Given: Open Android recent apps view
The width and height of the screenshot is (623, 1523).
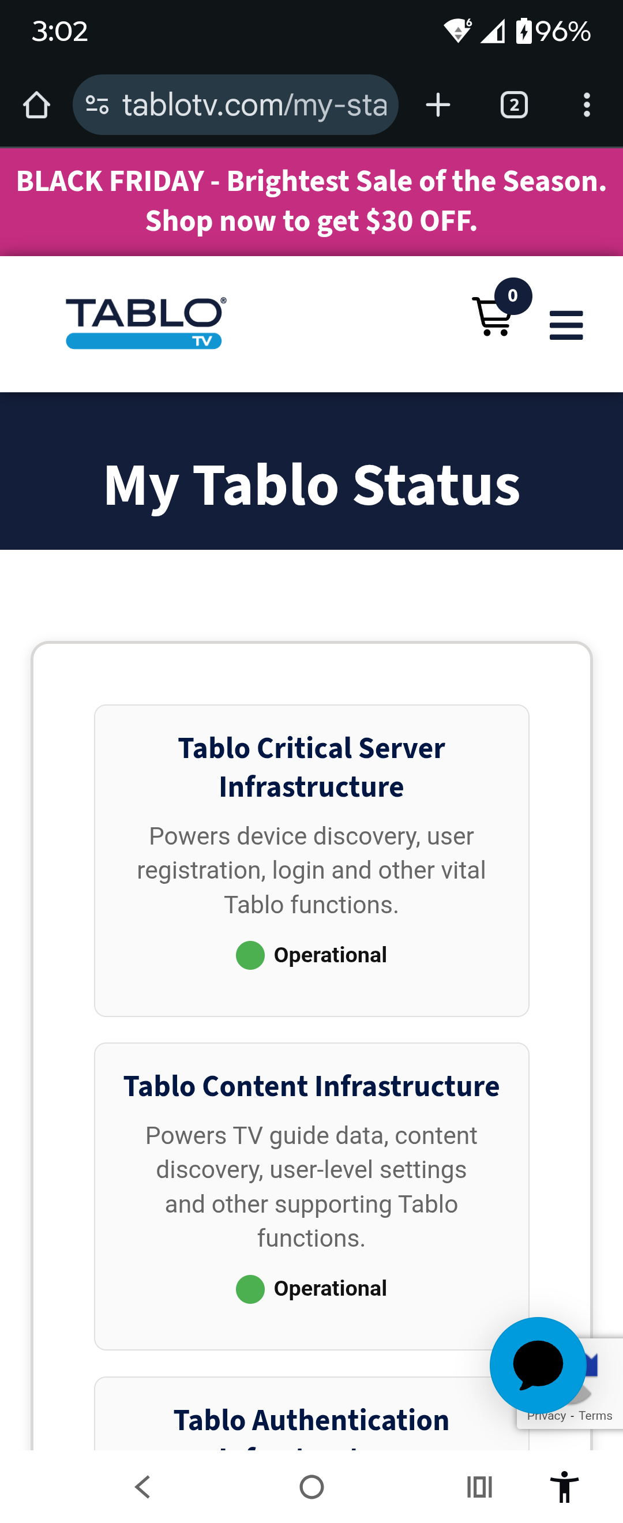Looking at the screenshot, I should point(479,1486).
